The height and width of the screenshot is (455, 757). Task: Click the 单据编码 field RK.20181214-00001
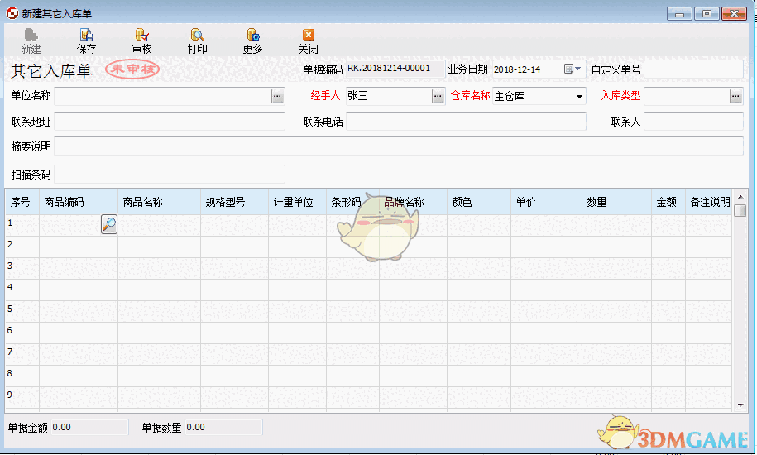[x=395, y=69]
